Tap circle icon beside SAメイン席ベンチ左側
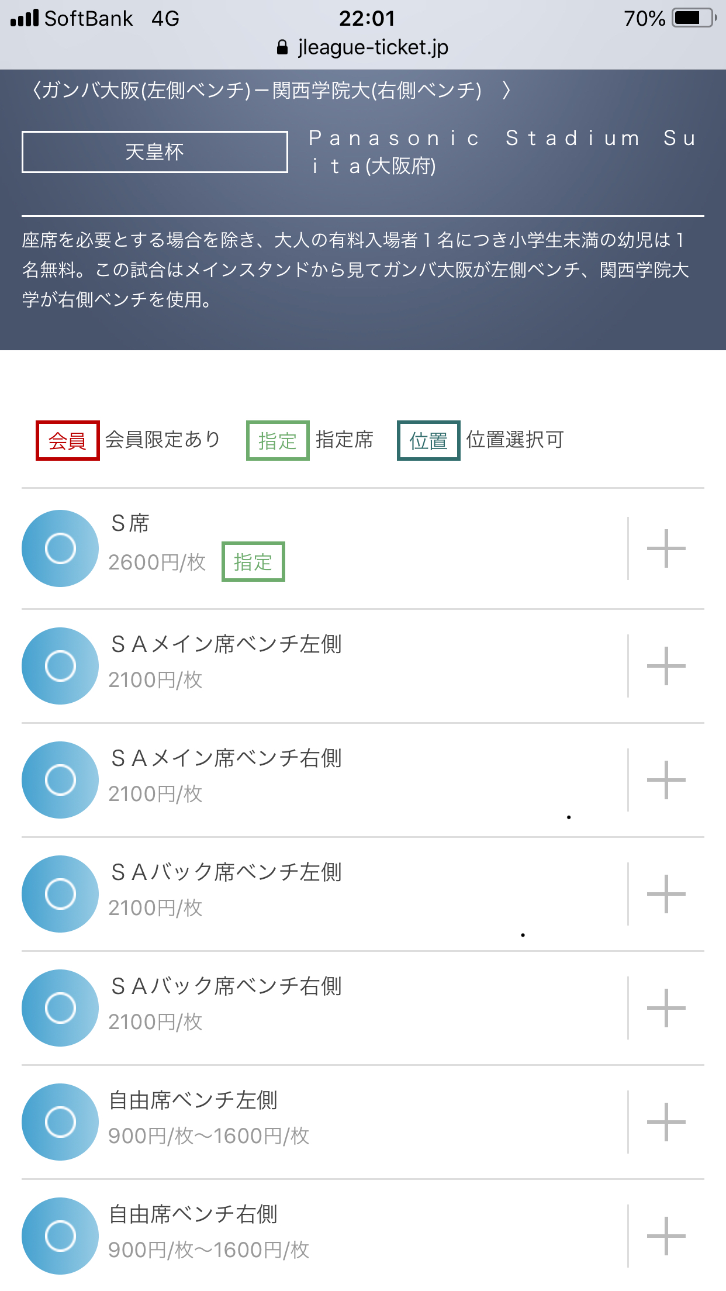 point(60,666)
